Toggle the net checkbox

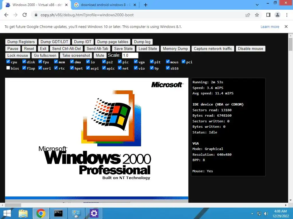[120, 68]
